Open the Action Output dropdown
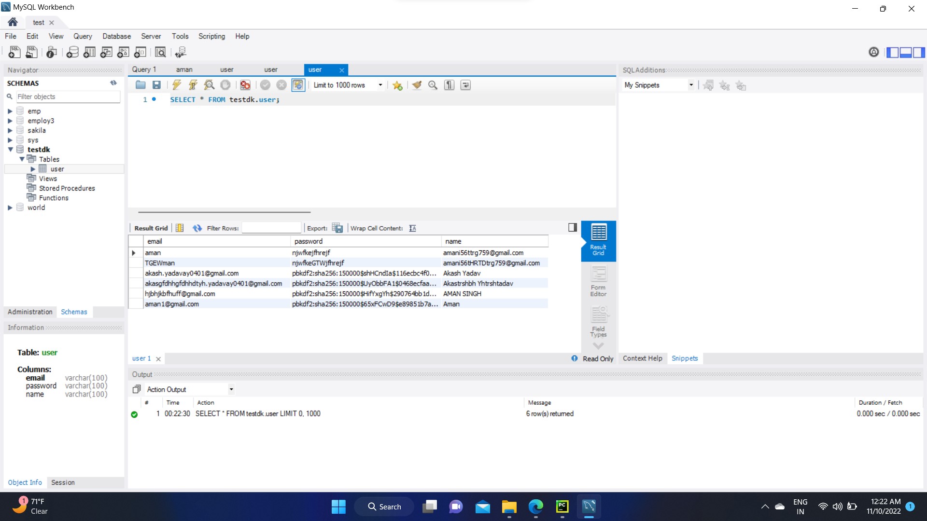The height and width of the screenshot is (521, 927). (231, 389)
